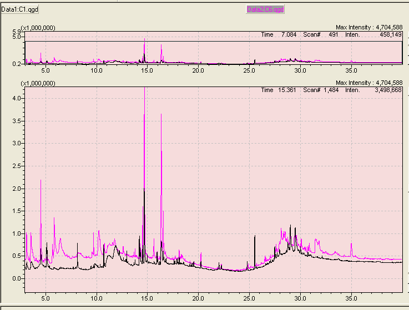Select the magenta Data2:C6.qgd file label

(x=265, y=9)
